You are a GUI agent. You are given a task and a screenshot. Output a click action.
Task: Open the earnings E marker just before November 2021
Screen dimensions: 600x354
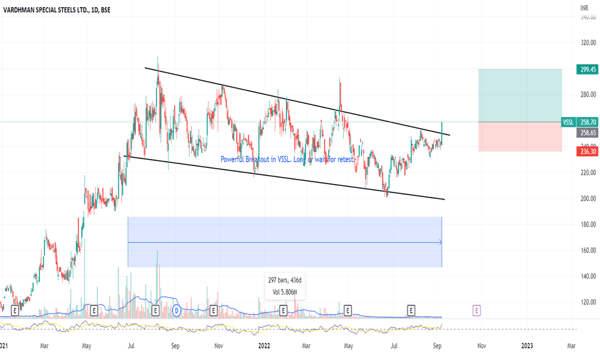(214, 310)
